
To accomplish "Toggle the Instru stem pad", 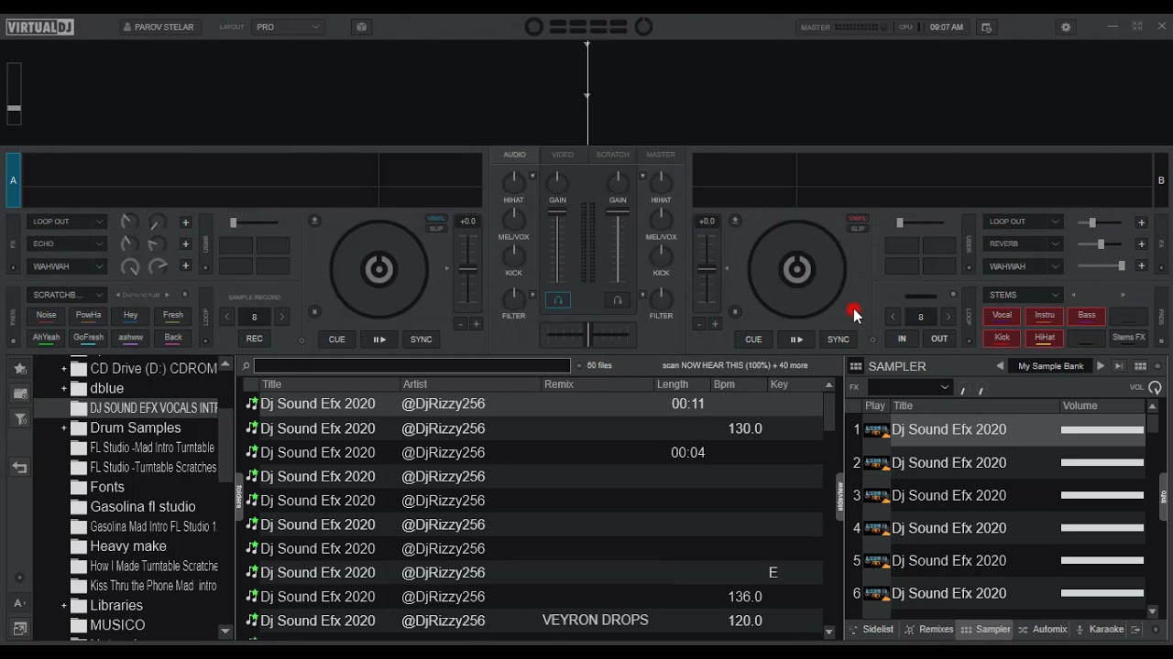I will 1045,316.
